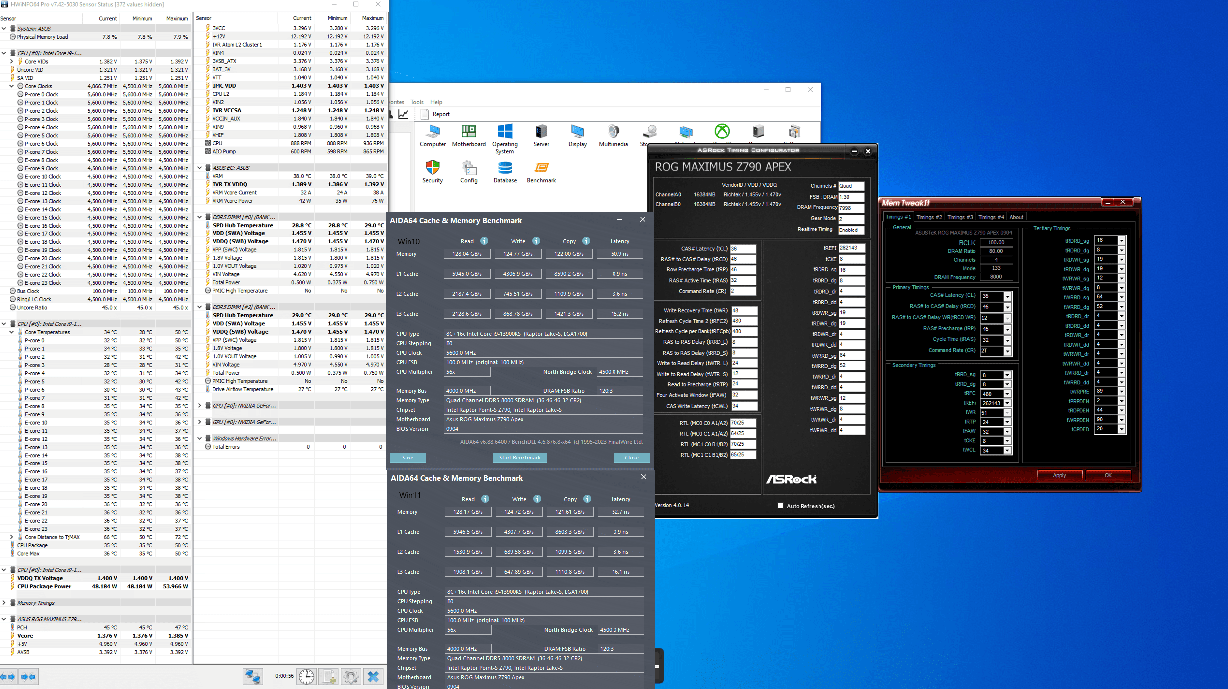Viewport: 1228px width, 689px height.
Task: Collapse the Core Clocks tree node
Action: (x=12, y=86)
